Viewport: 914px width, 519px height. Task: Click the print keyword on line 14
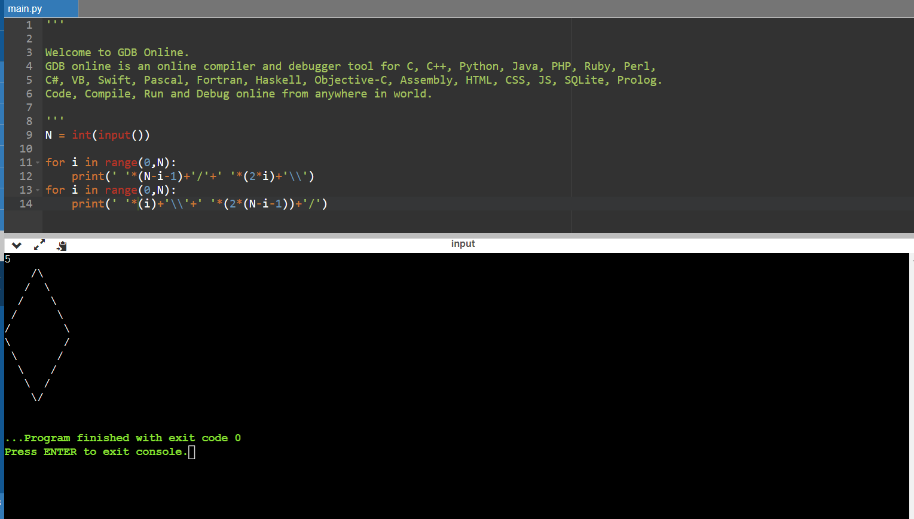click(x=88, y=204)
